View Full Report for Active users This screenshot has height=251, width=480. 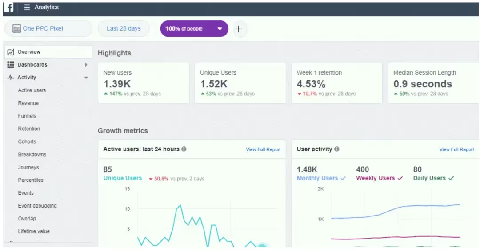263,150
